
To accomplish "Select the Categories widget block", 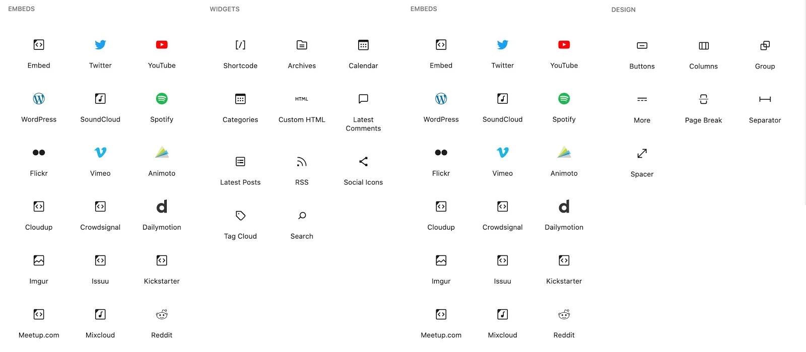I will coord(240,108).
